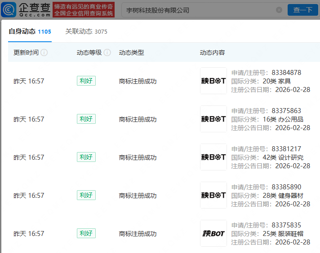Click info icon next to 更新时间
The height and width of the screenshot is (253, 320).
pyautogui.click(x=44, y=52)
